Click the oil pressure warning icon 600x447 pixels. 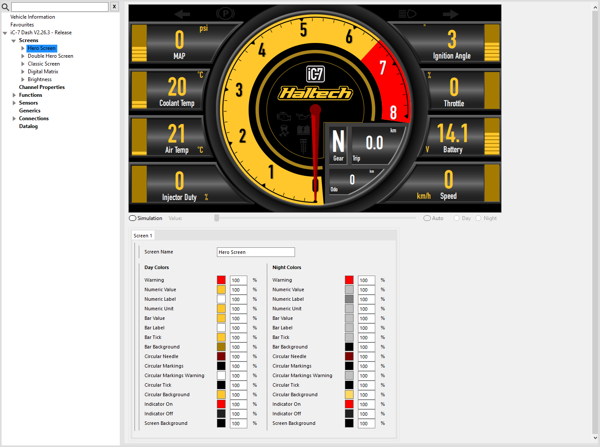coord(303,116)
